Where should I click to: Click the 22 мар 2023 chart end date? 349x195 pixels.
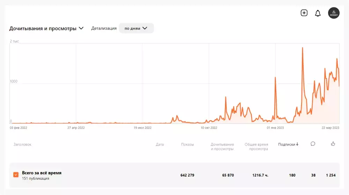[x=330, y=128]
